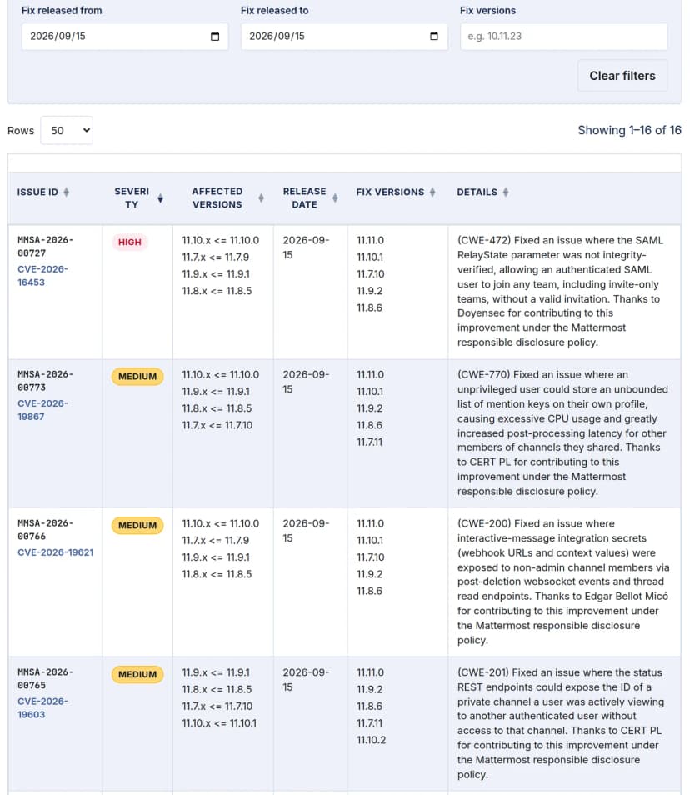
Task: Sort by Release Date arrows
Action: click(x=335, y=198)
